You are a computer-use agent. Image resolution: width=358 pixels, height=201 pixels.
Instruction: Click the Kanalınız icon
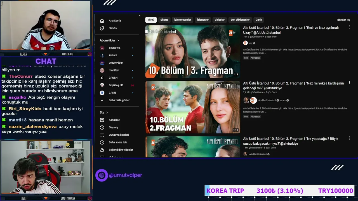102,120
